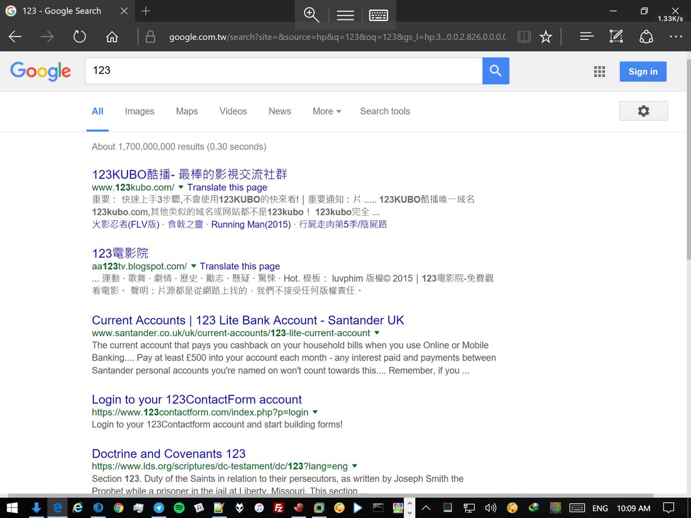The width and height of the screenshot is (691, 518).
Task: Open options arrow for www.123kubo.com result
Action: 181,187
